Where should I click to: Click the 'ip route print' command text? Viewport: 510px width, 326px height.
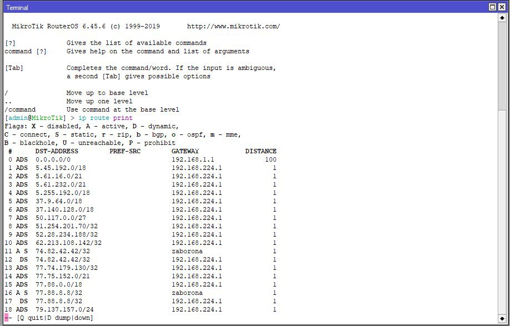(106, 118)
